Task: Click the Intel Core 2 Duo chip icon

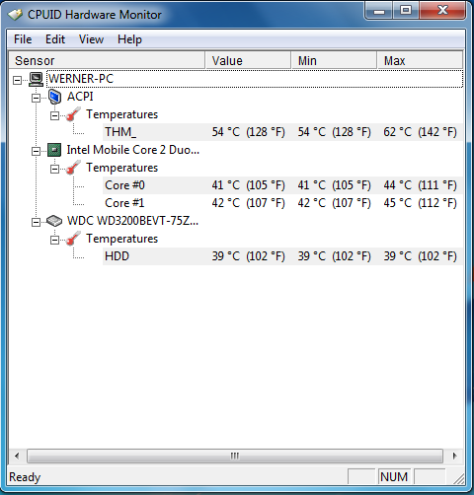Action: (54, 150)
